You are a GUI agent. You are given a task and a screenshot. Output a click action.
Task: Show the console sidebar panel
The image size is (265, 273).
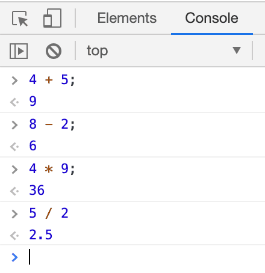click(x=19, y=51)
